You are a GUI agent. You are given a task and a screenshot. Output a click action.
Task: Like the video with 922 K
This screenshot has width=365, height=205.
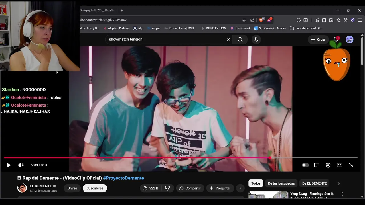[x=151, y=188]
